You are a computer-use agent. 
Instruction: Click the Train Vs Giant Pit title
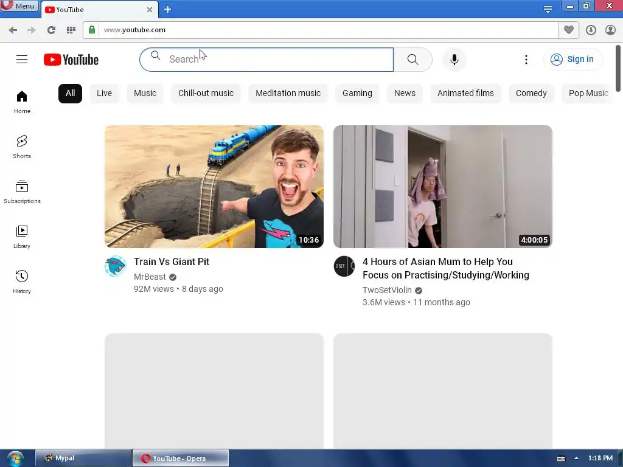pyautogui.click(x=171, y=261)
